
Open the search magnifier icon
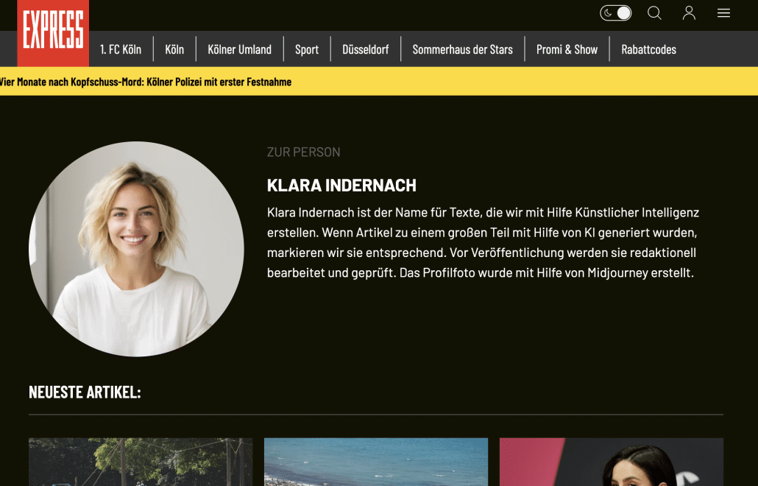[x=654, y=13]
